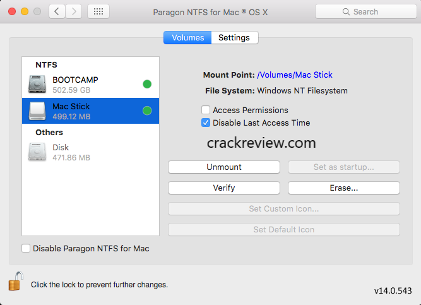Click the Others section header

pos(49,133)
